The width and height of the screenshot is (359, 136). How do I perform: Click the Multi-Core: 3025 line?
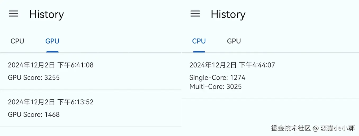[x=215, y=86]
